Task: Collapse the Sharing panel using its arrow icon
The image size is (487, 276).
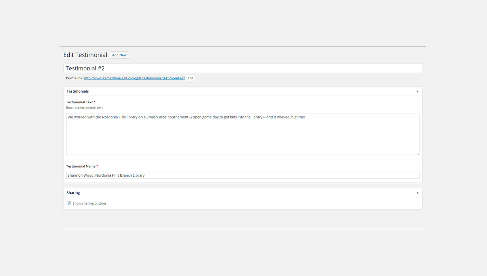Action: (x=417, y=192)
